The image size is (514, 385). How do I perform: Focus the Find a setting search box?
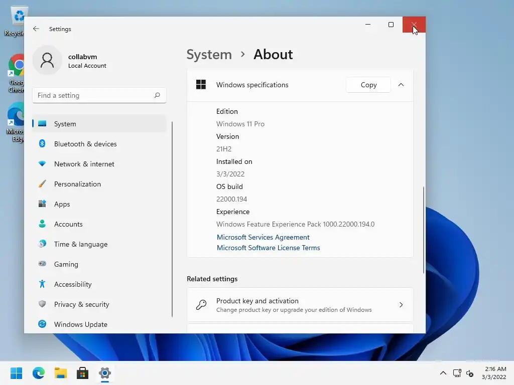(99, 95)
